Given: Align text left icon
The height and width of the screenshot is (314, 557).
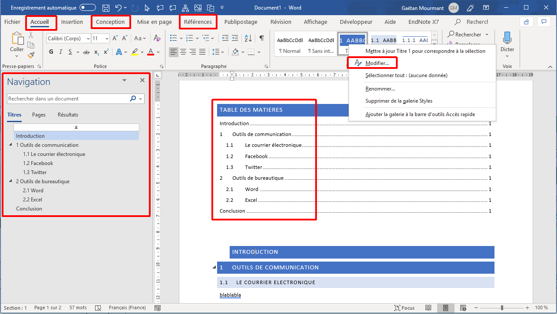Looking at the screenshot, I should click(174, 52).
